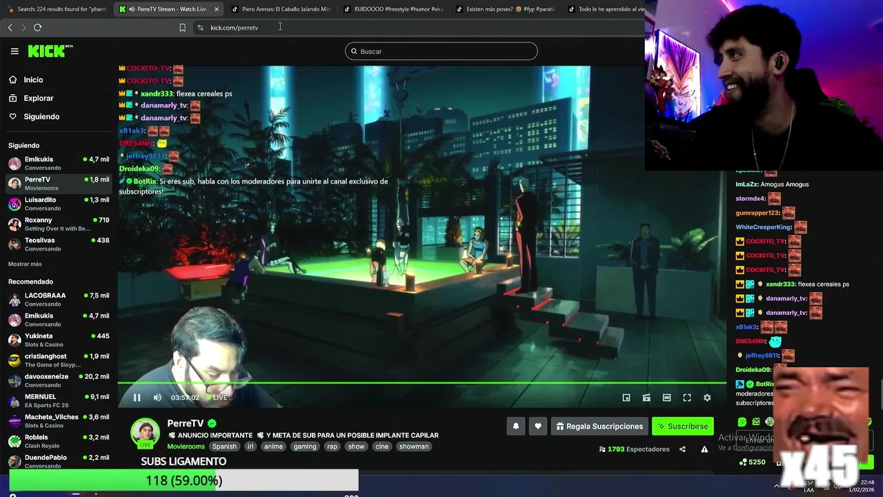Open video player settings gear
The width and height of the screenshot is (883, 497).
[x=707, y=398]
